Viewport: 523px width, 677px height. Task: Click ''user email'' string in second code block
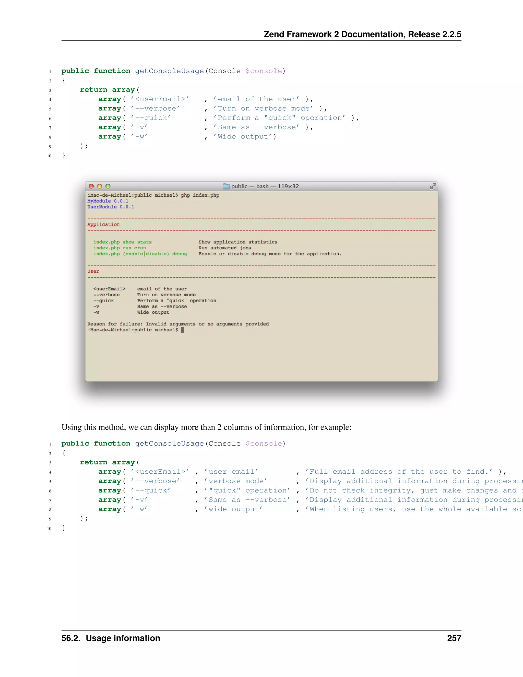(x=231, y=472)
